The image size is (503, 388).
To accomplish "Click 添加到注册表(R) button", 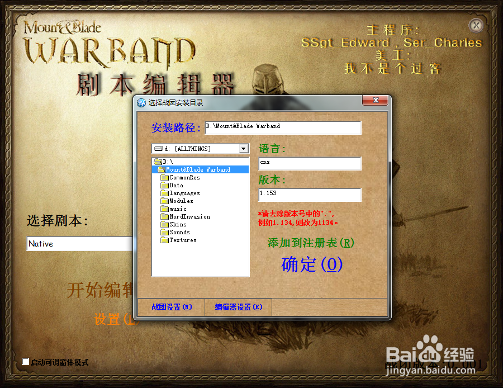I will tap(311, 243).
